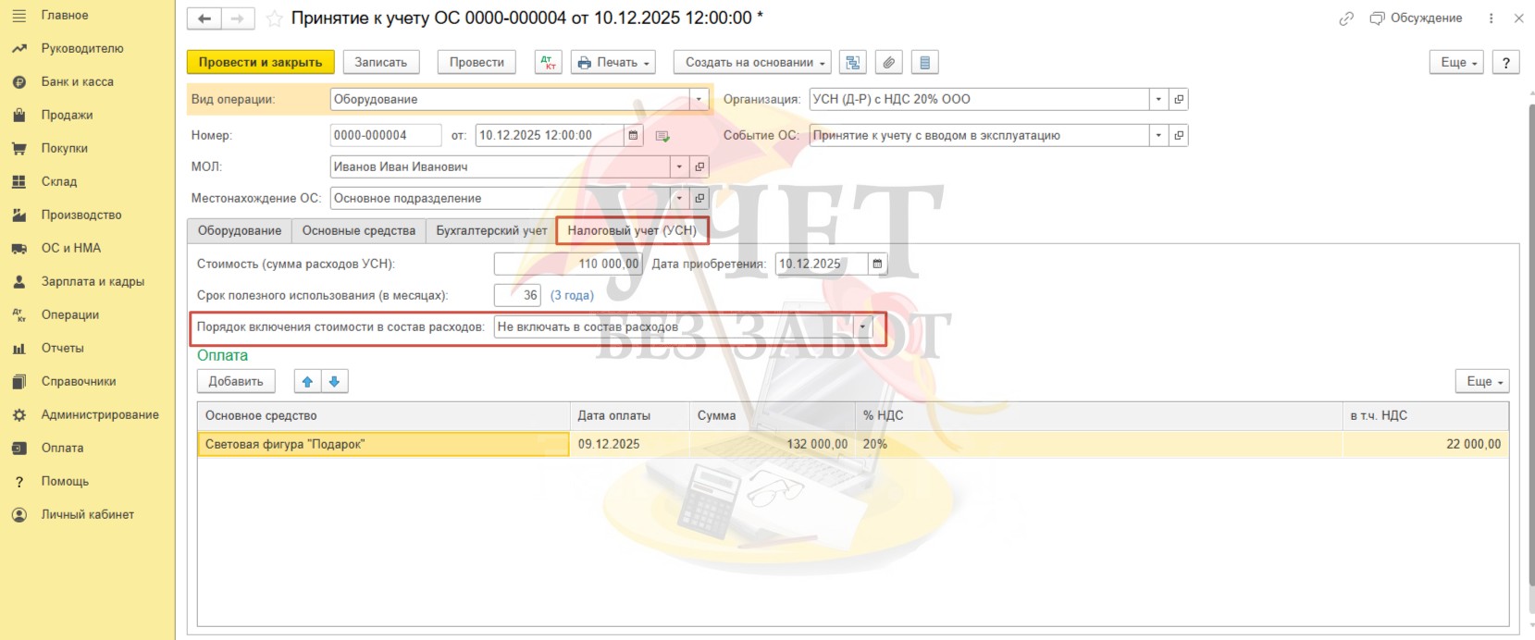
Task: Go to Покупки section
Action: pyautogui.click(x=64, y=148)
